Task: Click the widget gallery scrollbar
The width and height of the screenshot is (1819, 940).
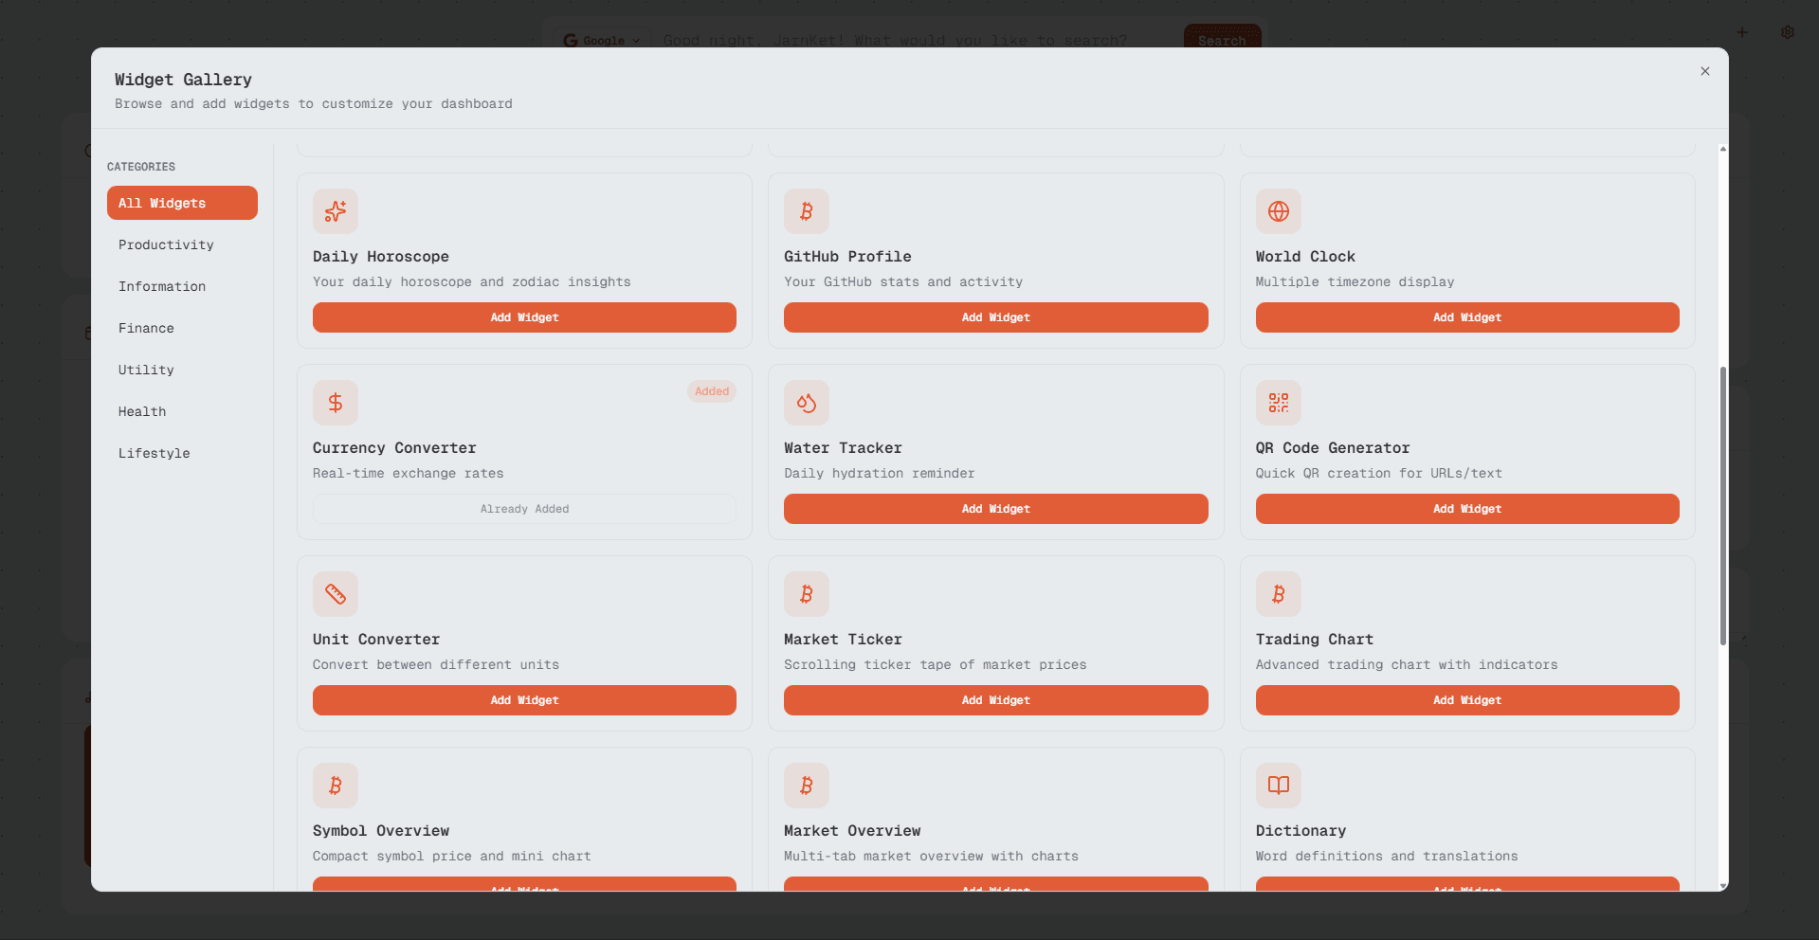Action: [1722, 502]
